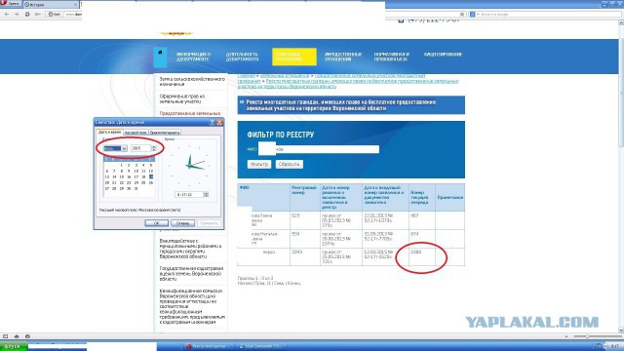
Task: Click the ФИО filter text field
Action: coord(319,149)
